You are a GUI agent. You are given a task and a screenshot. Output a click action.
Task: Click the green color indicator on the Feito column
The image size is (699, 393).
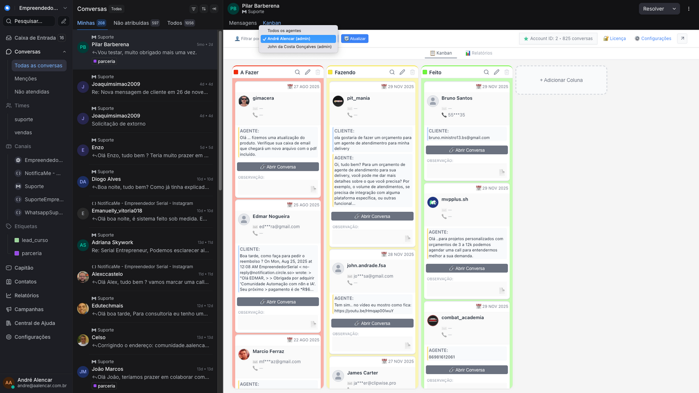click(x=425, y=72)
